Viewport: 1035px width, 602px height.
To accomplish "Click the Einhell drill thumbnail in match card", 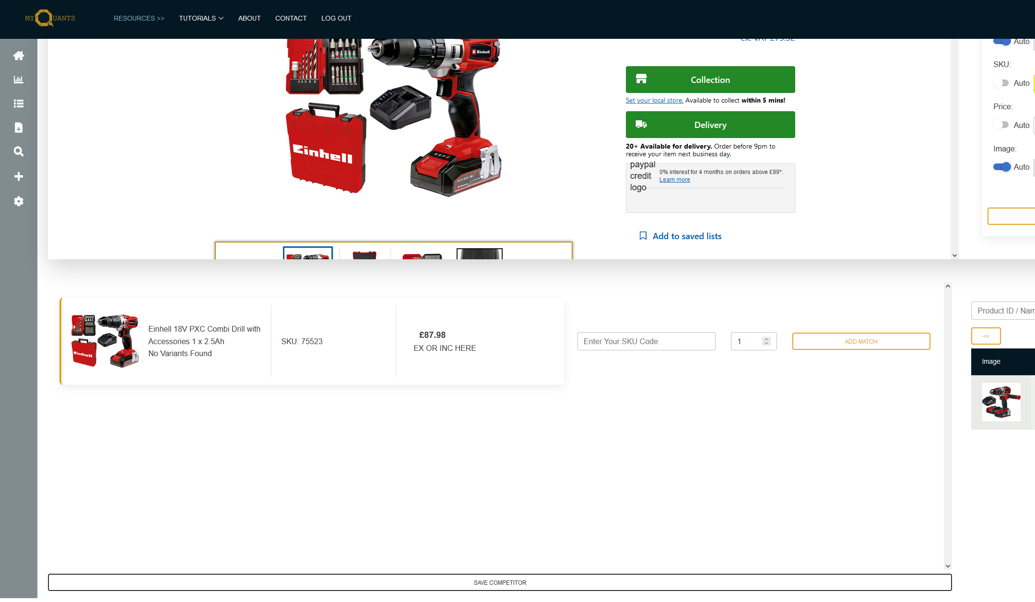I will [105, 341].
